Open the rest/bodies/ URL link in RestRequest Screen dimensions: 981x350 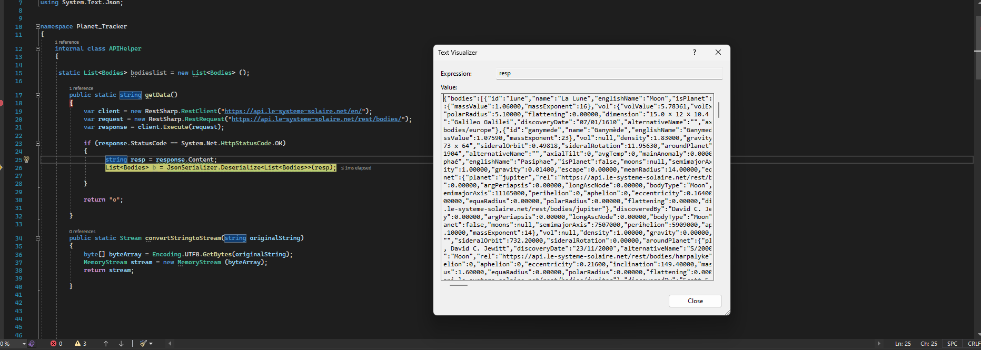(x=317, y=119)
